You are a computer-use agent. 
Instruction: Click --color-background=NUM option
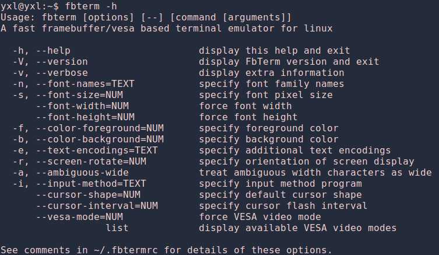100,139
